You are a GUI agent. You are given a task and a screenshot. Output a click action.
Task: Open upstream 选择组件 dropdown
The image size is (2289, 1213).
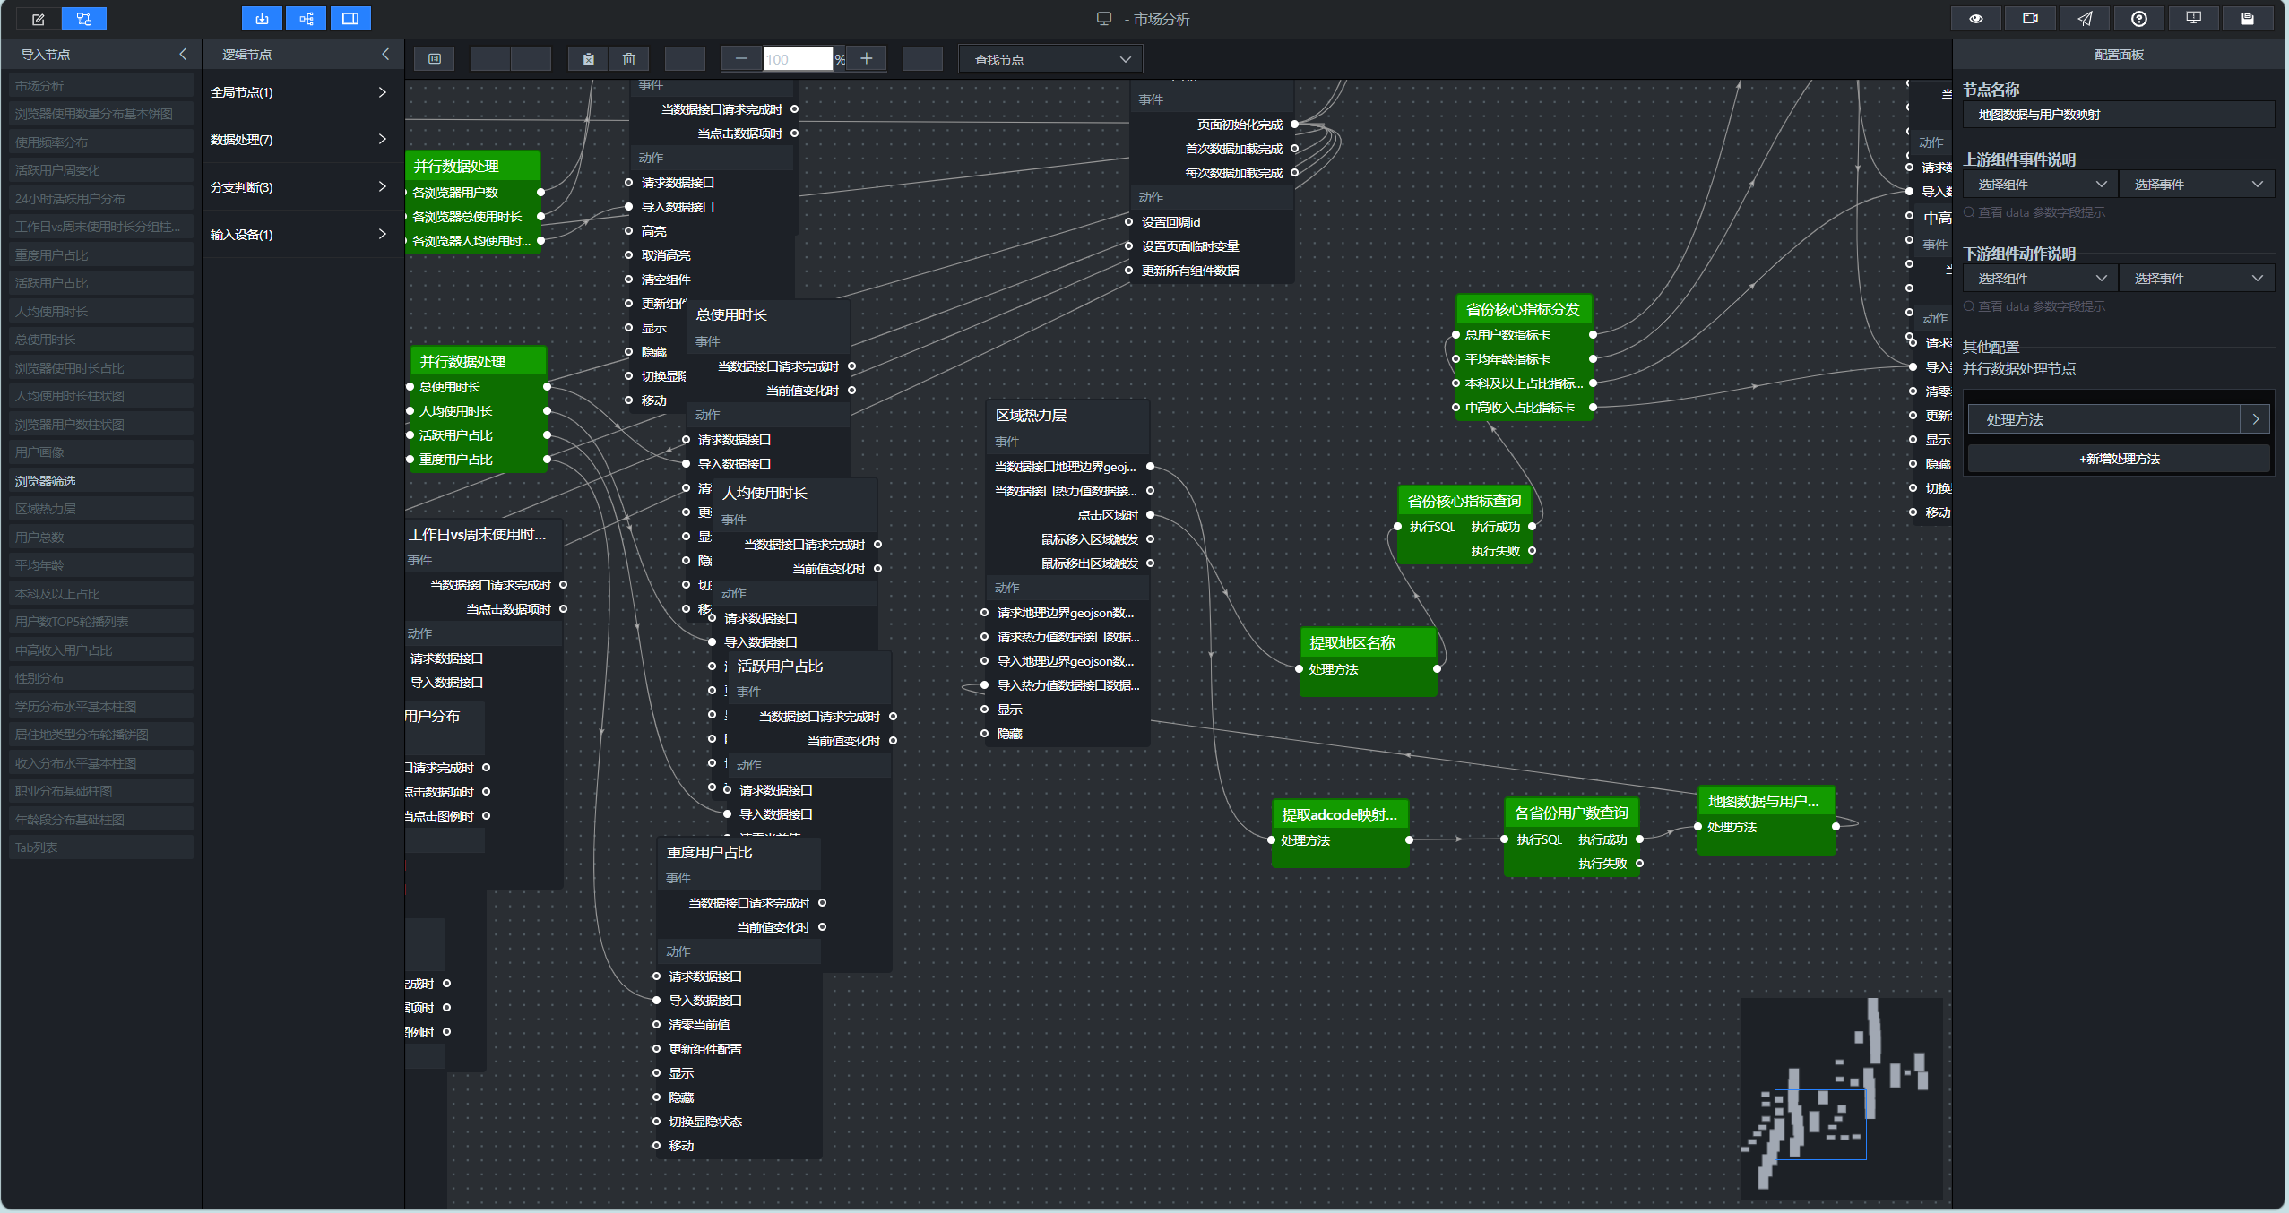(2041, 185)
